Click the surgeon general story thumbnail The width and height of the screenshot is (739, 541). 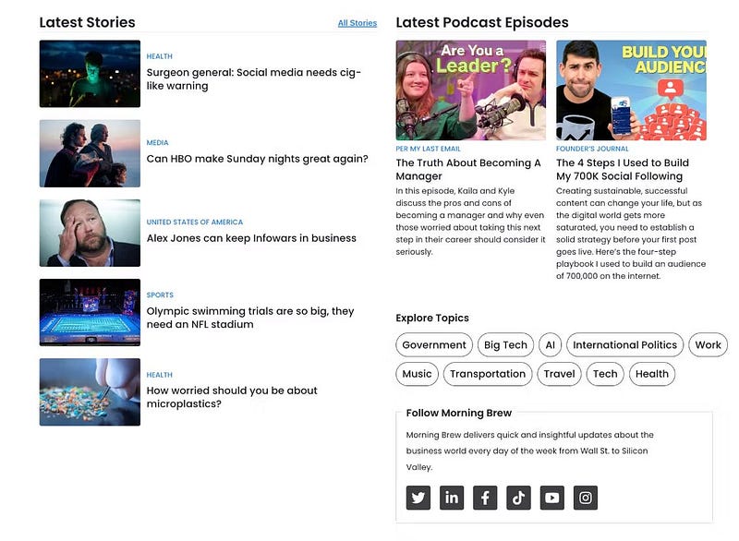90,74
